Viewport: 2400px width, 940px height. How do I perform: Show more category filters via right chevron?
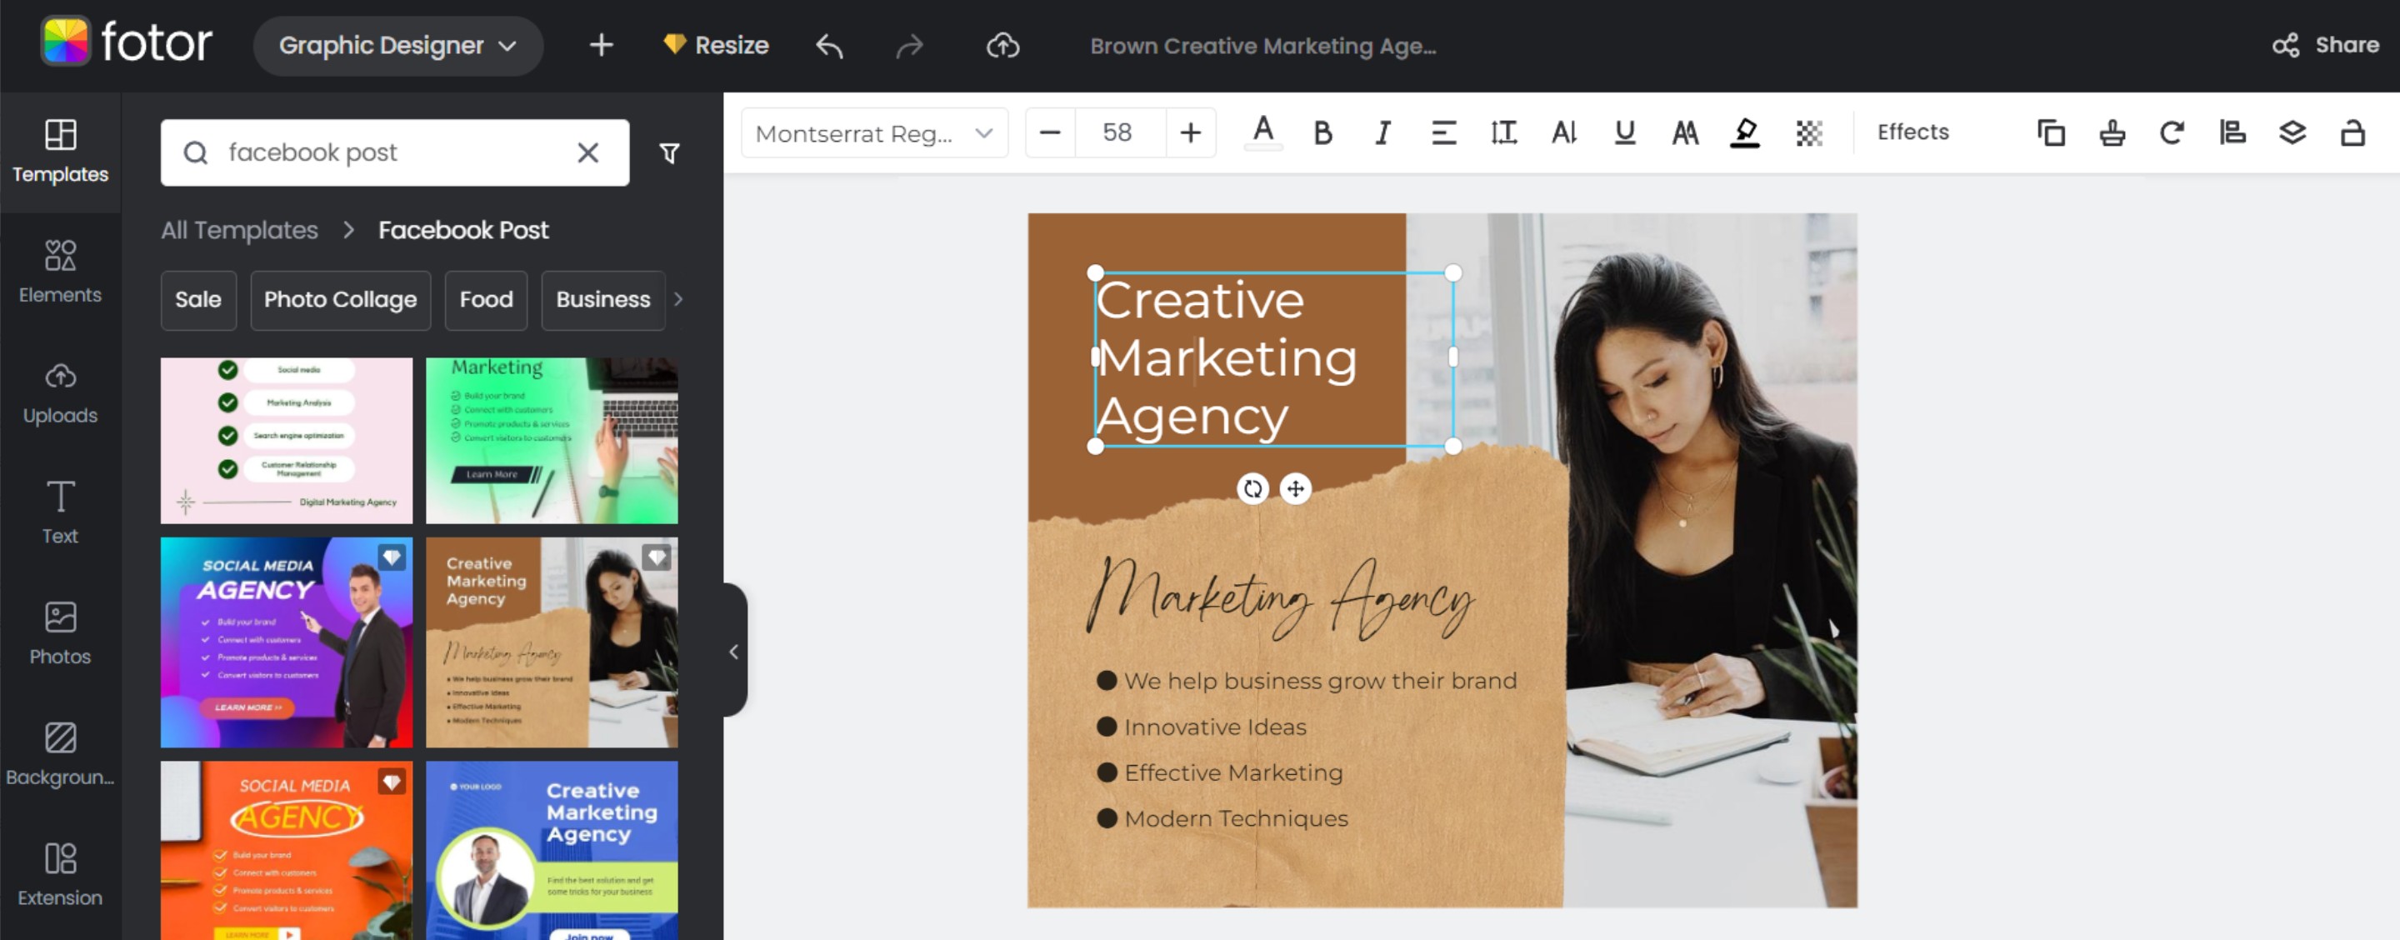pyautogui.click(x=679, y=300)
